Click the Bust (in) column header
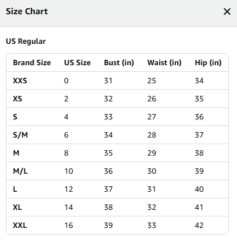 point(119,62)
